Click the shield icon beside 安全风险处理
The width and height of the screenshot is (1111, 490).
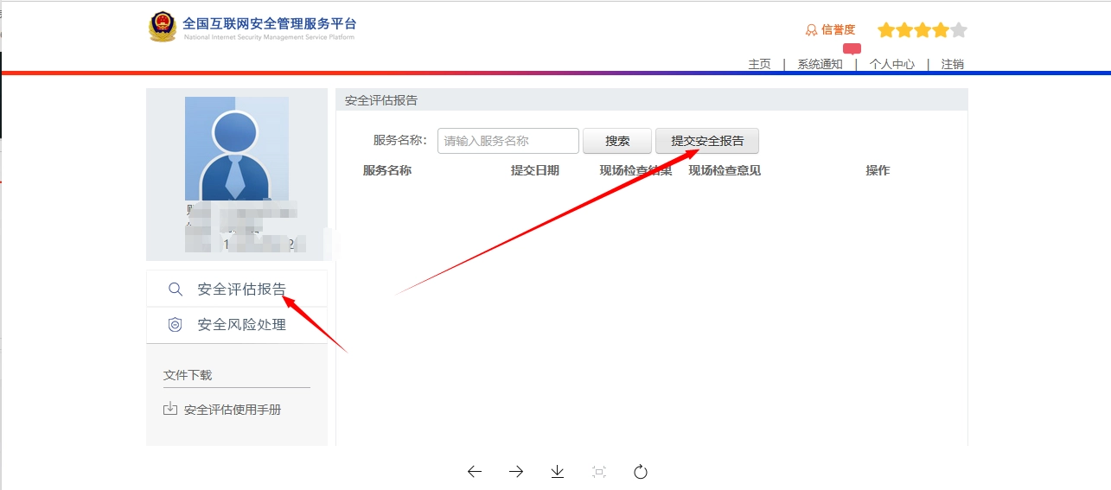click(x=176, y=325)
